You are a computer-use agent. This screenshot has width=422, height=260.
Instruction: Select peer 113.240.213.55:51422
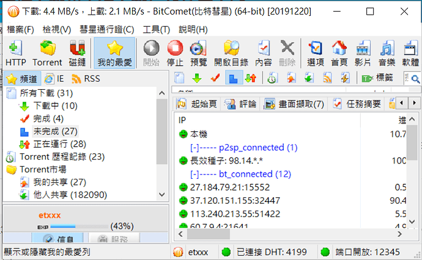pyautogui.click(x=292, y=214)
